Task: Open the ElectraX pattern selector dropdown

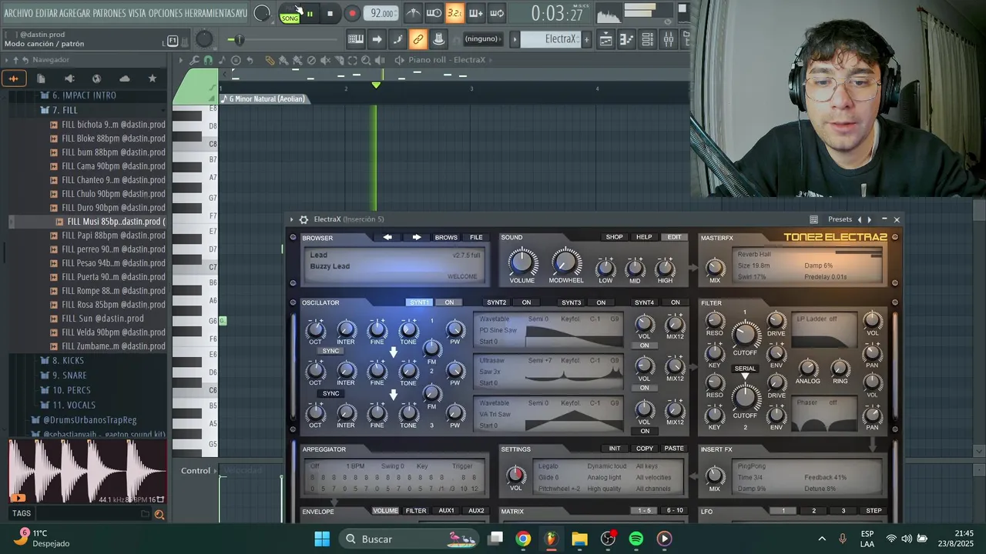Action: (x=550, y=39)
